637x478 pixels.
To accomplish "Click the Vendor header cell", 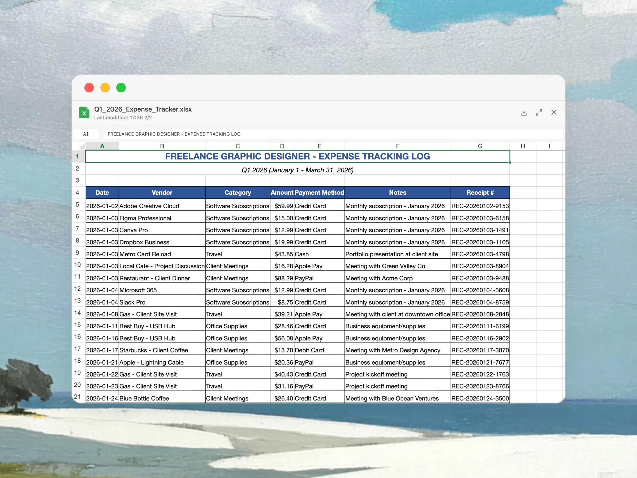I will tap(162, 193).
